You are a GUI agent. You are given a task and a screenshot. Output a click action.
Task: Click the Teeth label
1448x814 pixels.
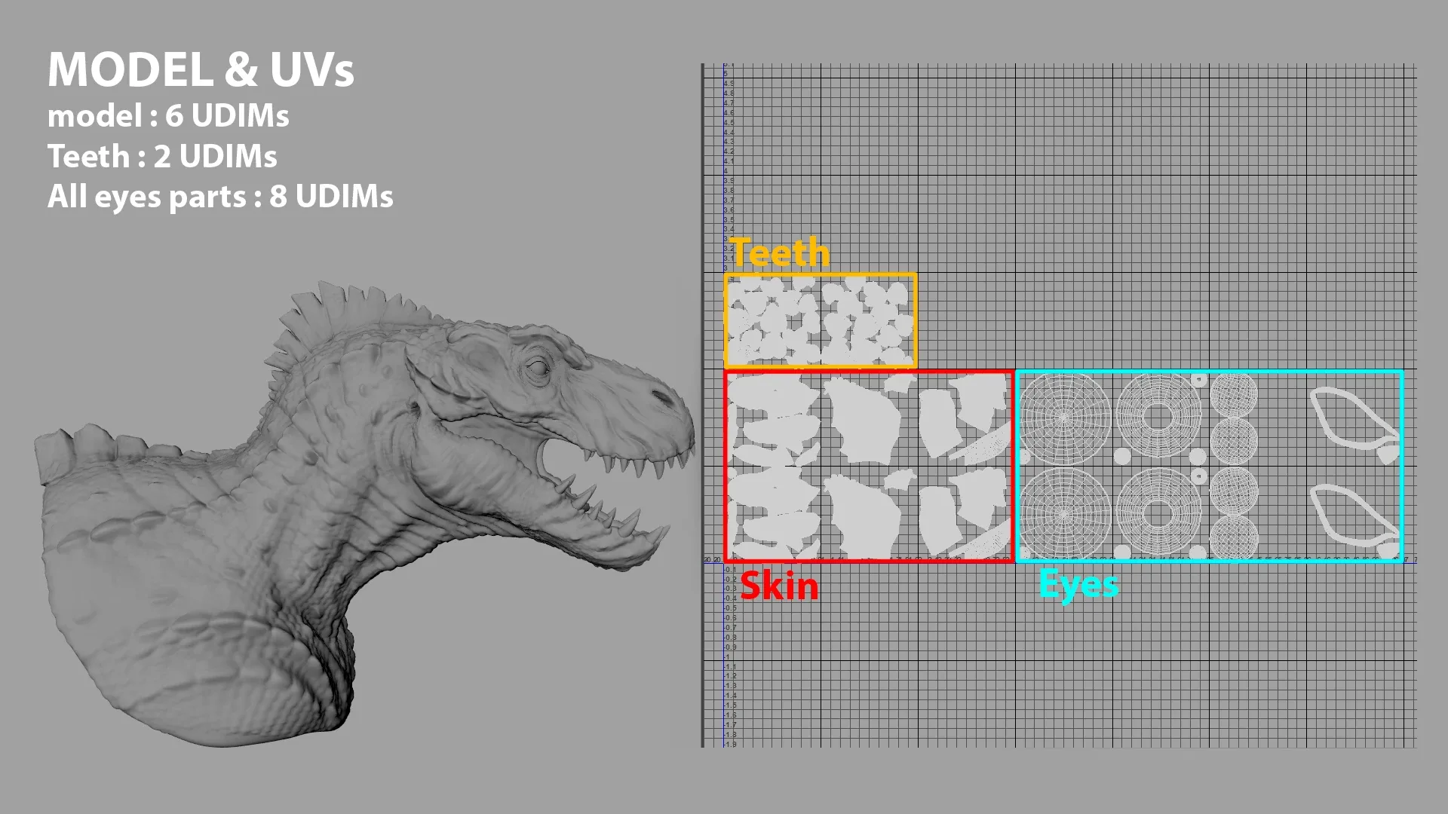[781, 254]
